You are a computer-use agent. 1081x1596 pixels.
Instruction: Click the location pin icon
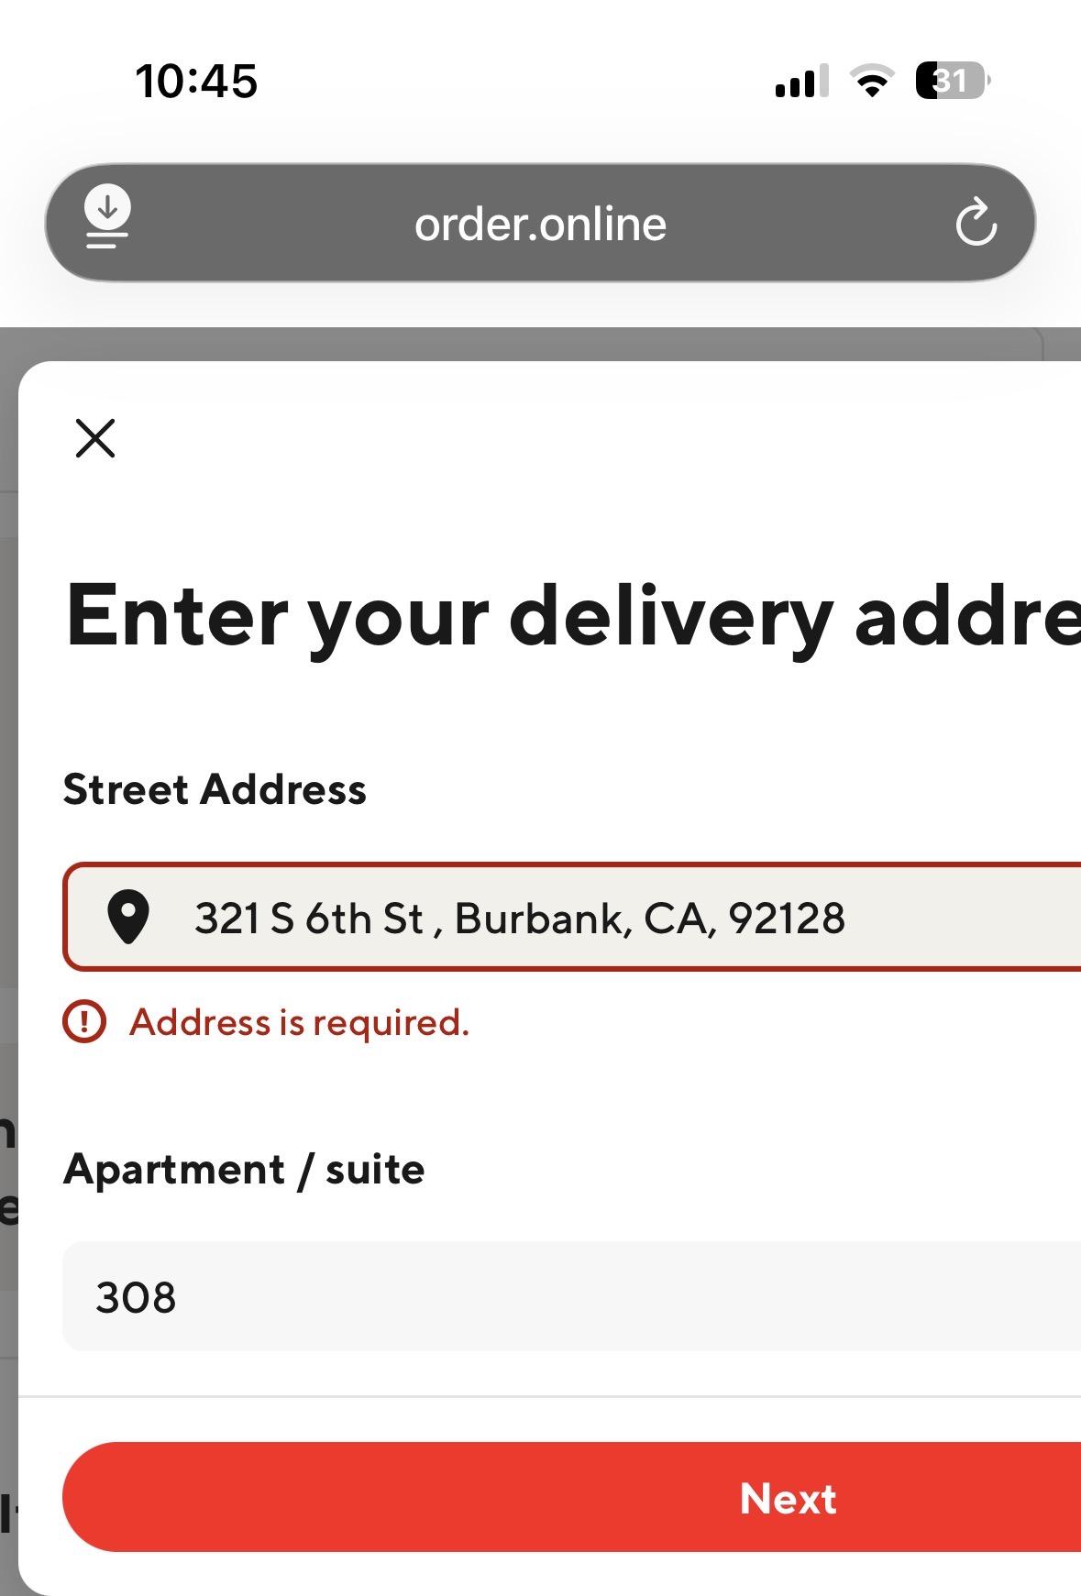click(x=128, y=917)
